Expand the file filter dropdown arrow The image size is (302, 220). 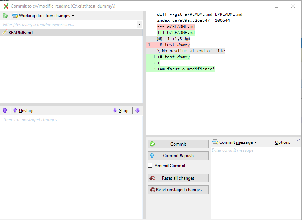click(x=140, y=25)
